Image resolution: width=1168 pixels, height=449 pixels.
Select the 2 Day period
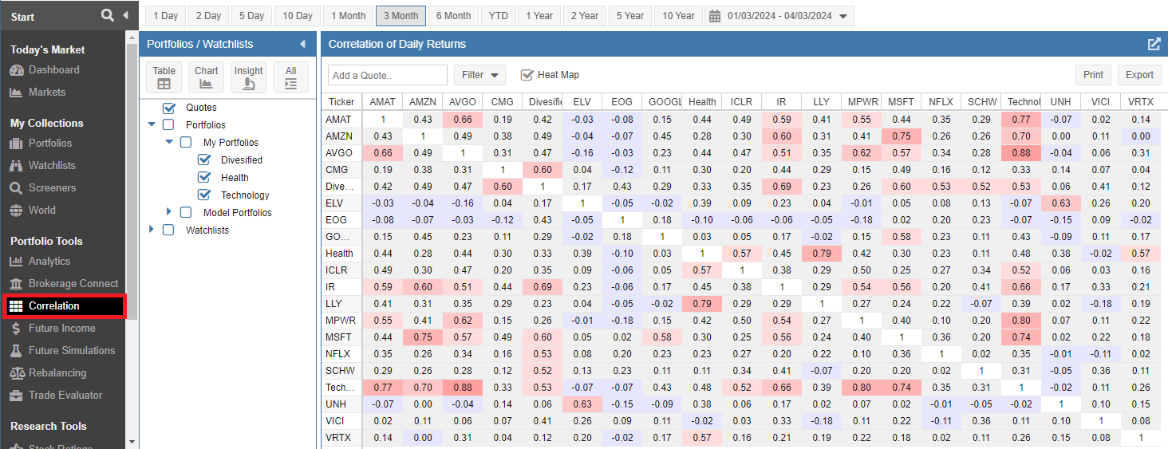(208, 16)
